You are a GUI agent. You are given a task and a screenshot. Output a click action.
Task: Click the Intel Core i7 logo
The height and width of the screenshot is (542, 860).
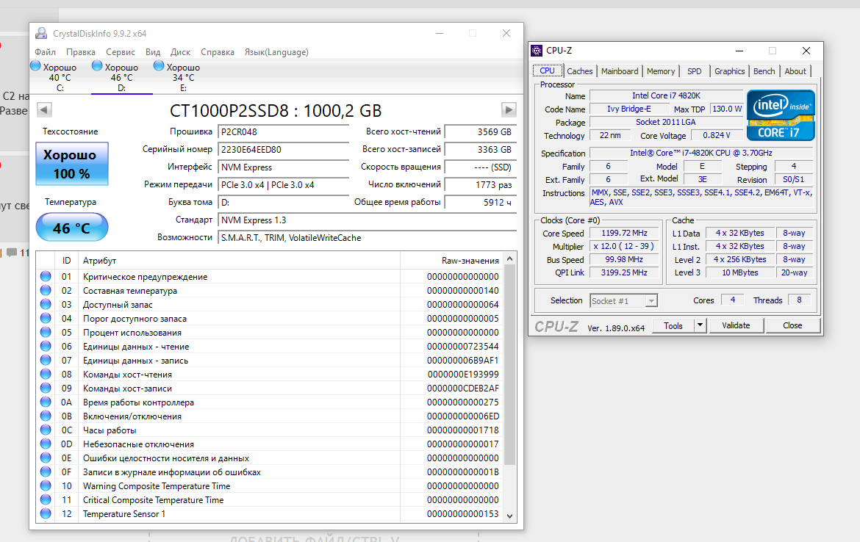(781, 115)
